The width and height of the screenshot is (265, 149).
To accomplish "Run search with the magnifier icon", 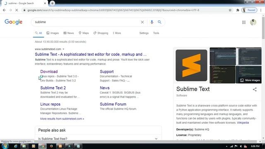I will point(159,22).
